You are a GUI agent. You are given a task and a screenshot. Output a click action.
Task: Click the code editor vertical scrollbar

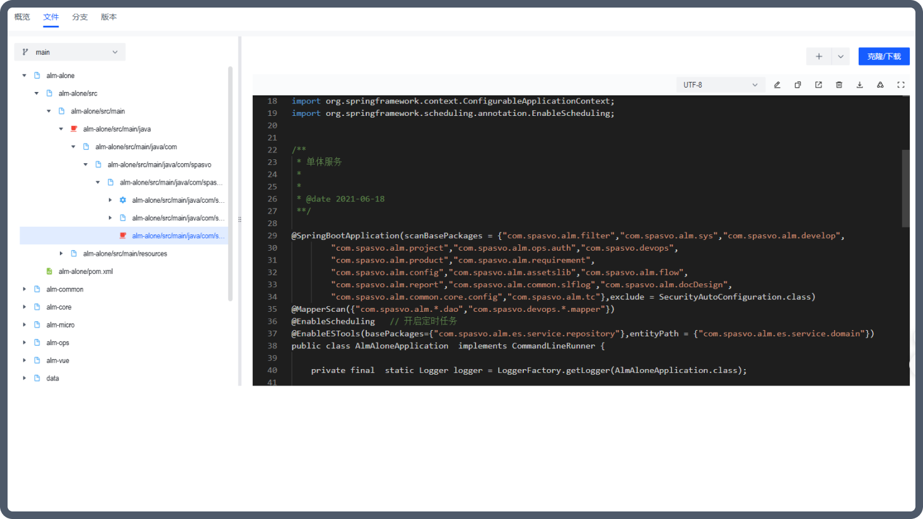pyautogui.click(x=905, y=188)
